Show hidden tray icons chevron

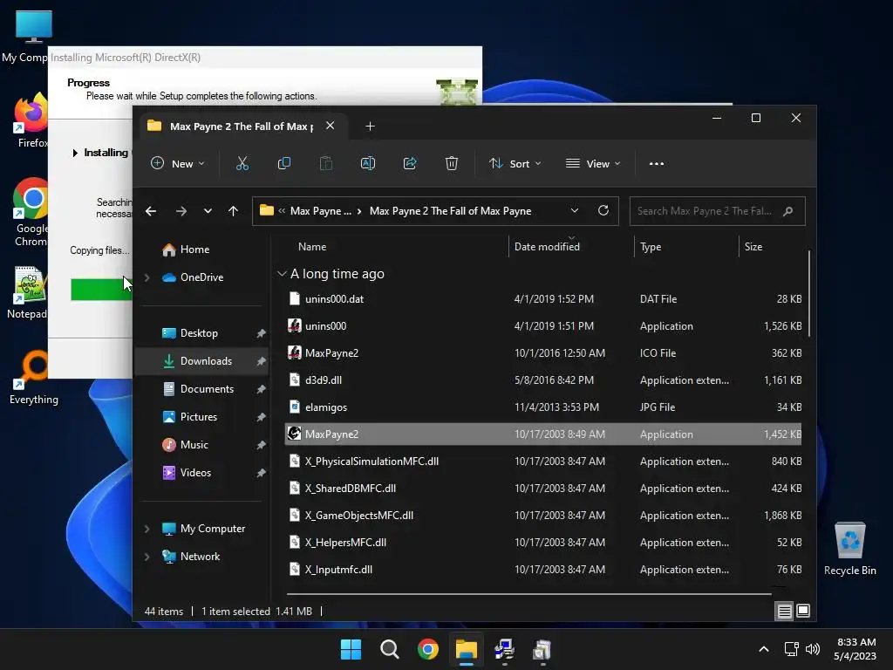pyautogui.click(x=764, y=649)
